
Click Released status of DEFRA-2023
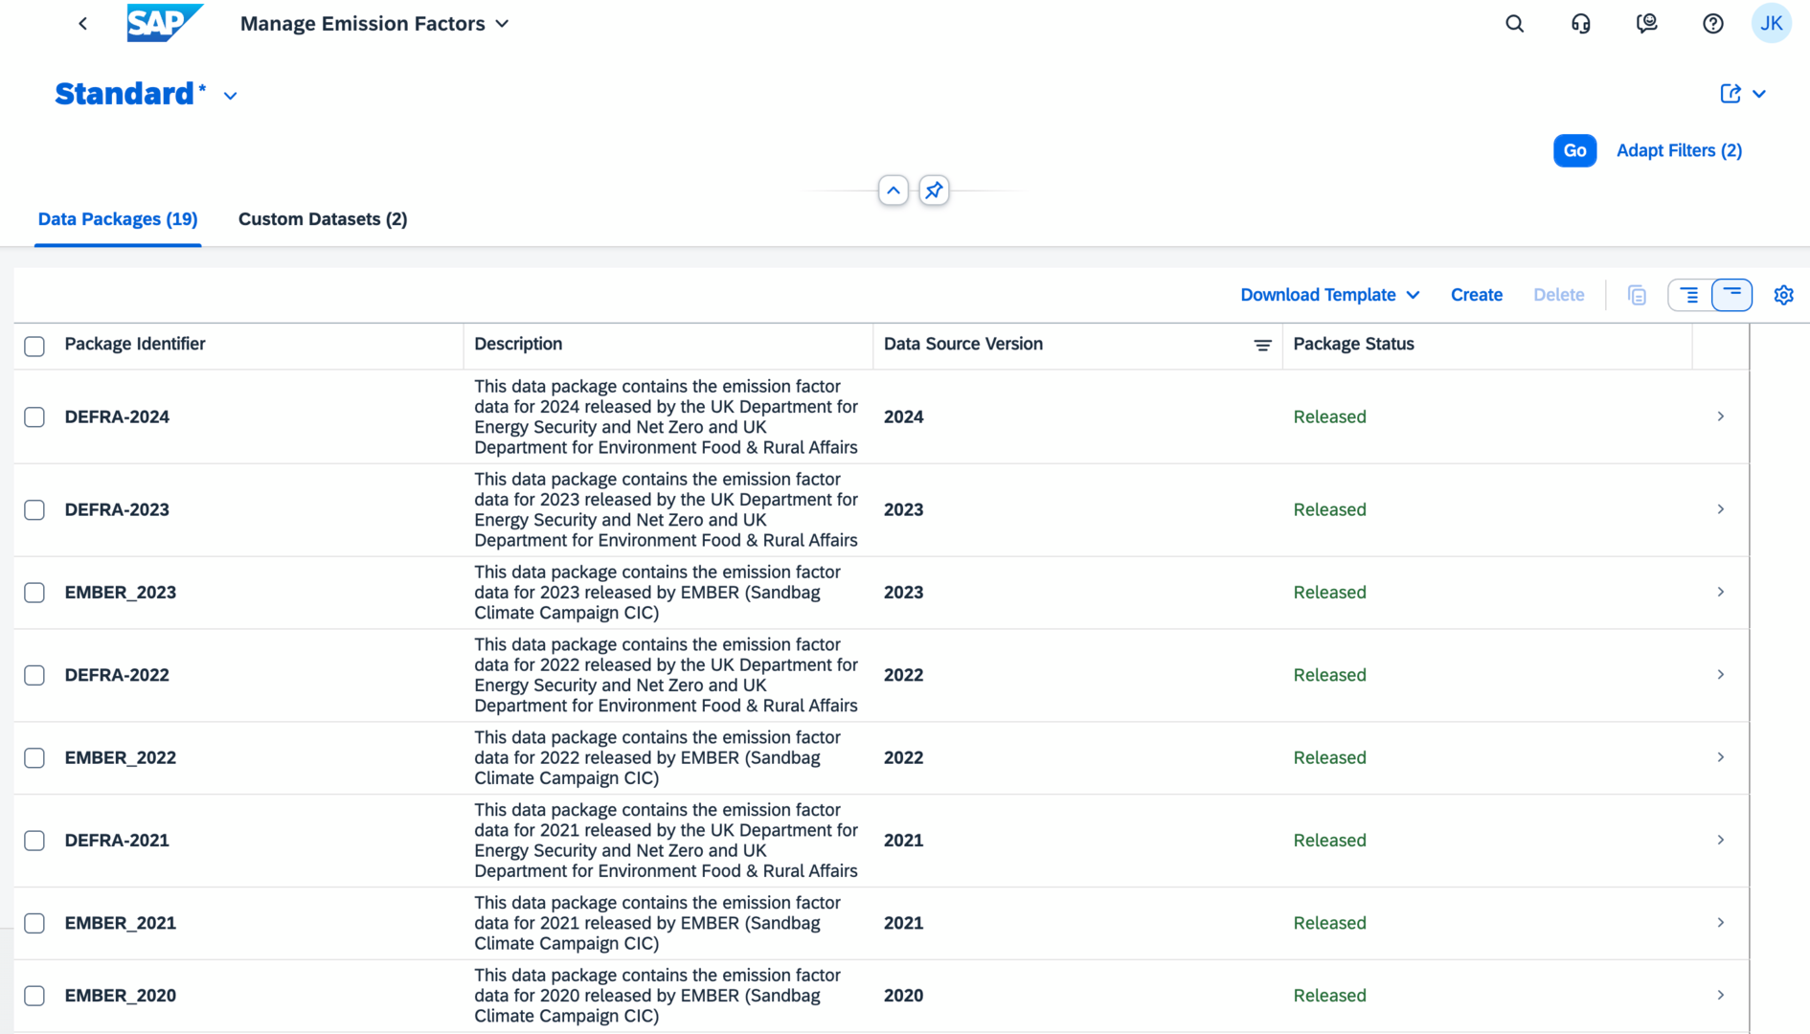(1329, 509)
